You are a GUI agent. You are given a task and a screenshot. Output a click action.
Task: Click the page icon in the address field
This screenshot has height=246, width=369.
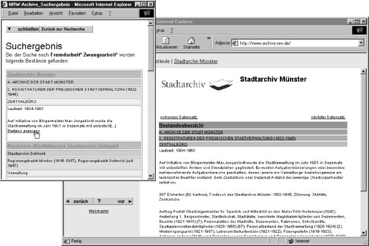[x=235, y=43]
